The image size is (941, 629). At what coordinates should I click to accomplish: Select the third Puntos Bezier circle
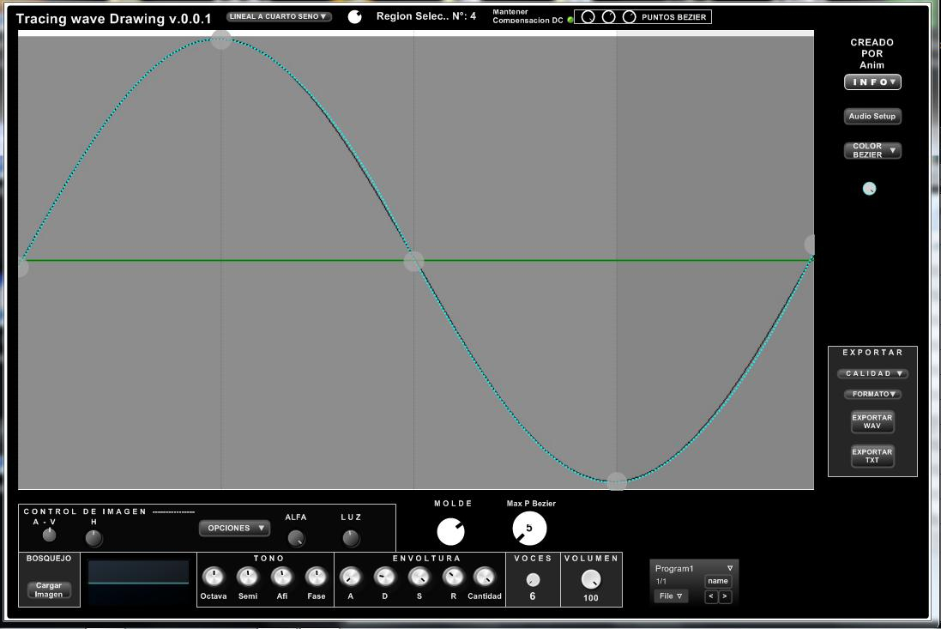point(629,17)
